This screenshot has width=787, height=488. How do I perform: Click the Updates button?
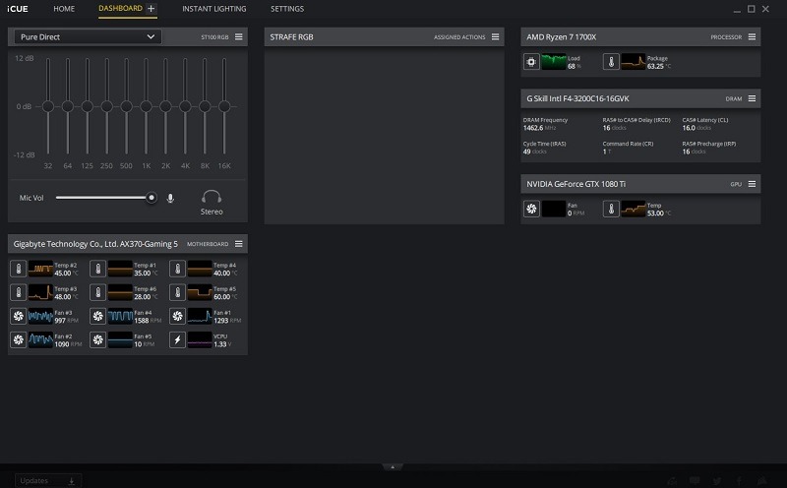coord(48,480)
